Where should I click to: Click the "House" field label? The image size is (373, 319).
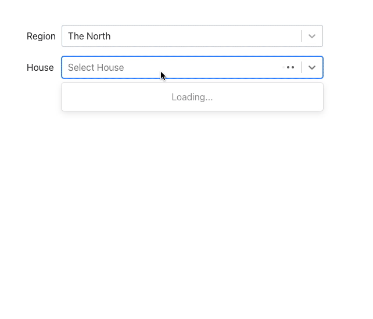pyautogui.click(x=40, y=67)
